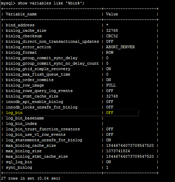Click max_binlog_stmt_cache_size variable name

pos(37,157)
